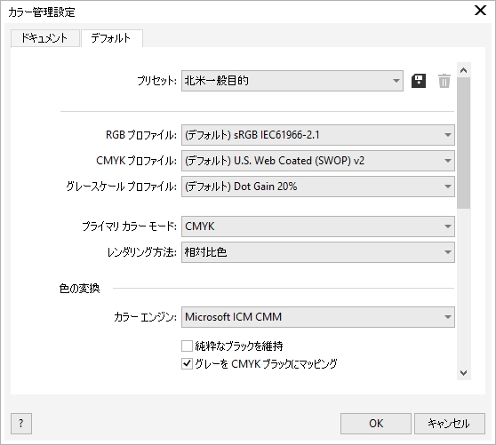Uncheck グレーを CMYK ブラックにマッピング checkbox
496x445 pixels.
187,364
